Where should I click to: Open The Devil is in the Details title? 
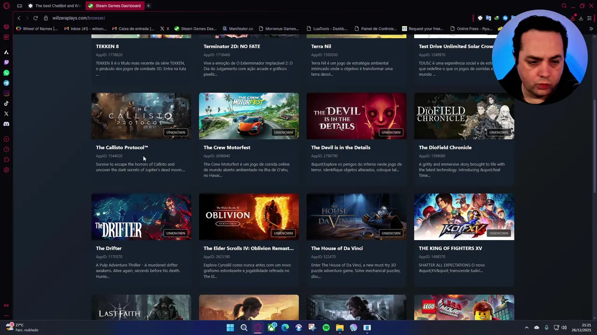340,147
